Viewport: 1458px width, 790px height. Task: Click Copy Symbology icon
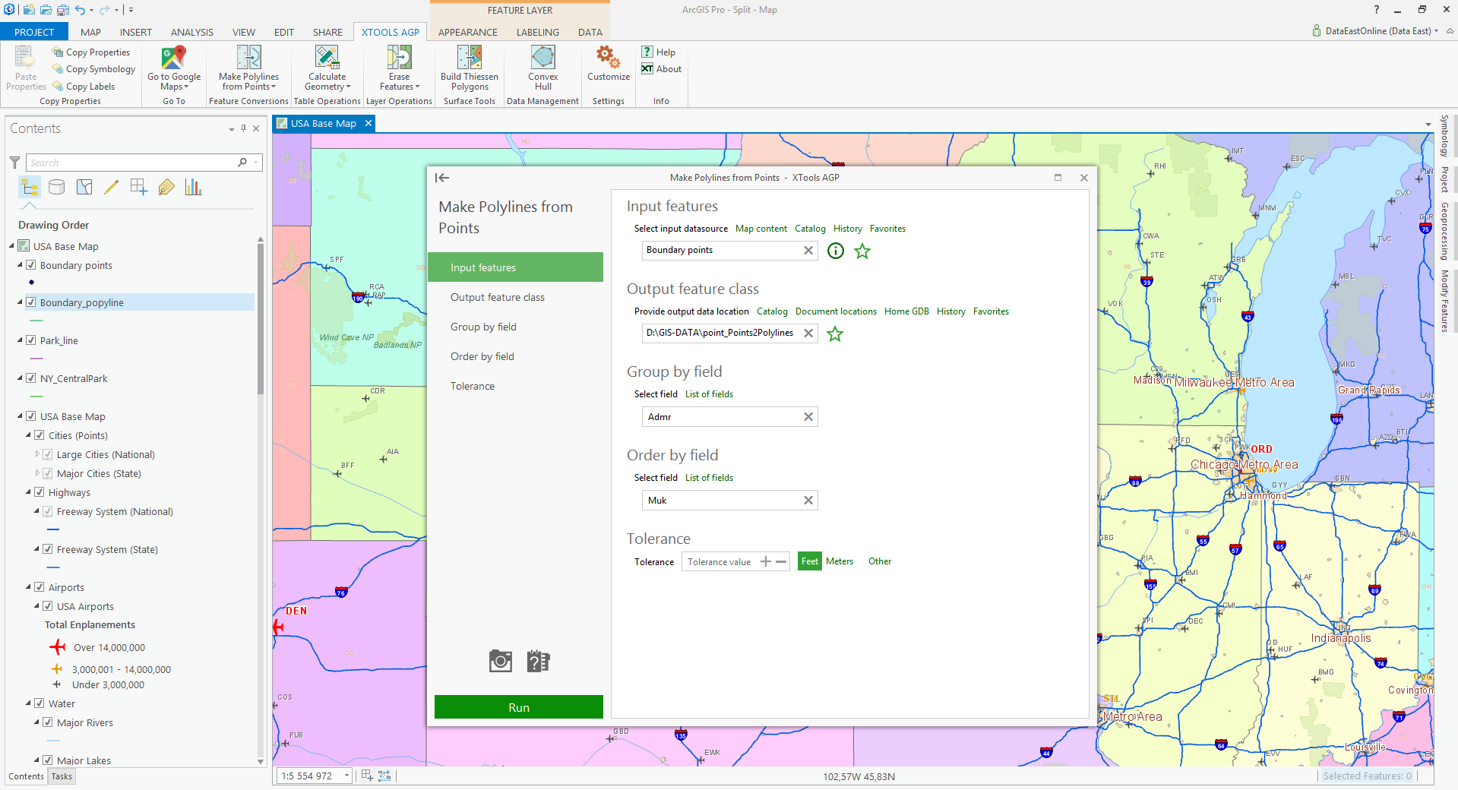[58, 69]
